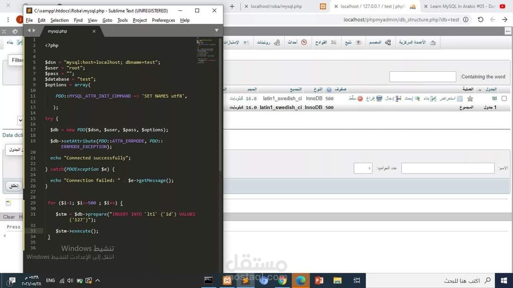The width and height of the screenshot is (513, 288).
Task: Show site info for localhost address
Action: coord(465,19)
